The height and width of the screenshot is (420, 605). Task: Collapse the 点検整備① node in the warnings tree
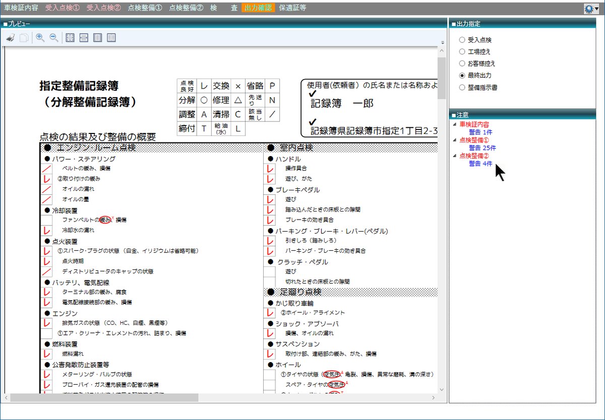[455, 140]
